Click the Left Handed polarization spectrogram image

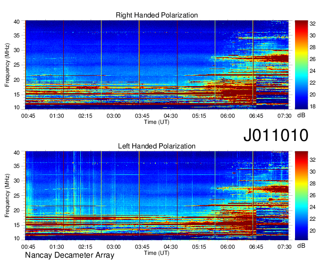(157, 196)
